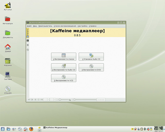
Task: Click the Kaffeine window title bar icon
Action: [x=28, y=23]
